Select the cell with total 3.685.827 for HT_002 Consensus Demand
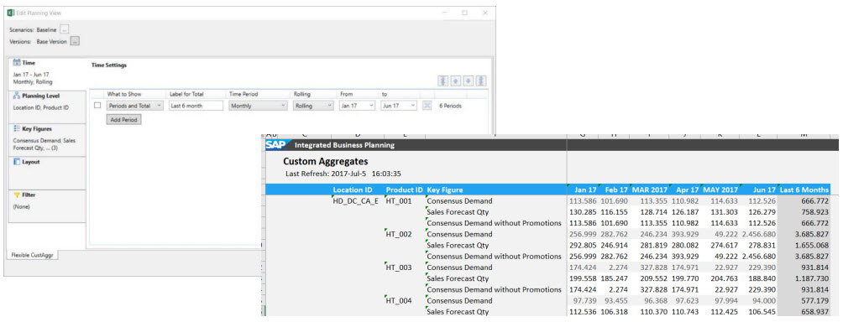 [804, 234]
